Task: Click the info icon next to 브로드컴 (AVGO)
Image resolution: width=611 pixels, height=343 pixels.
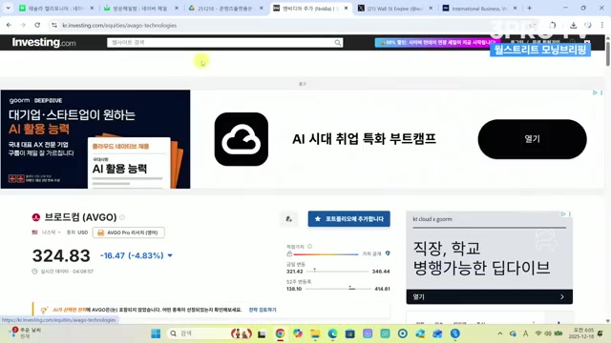Action: [x=122, y=217]
